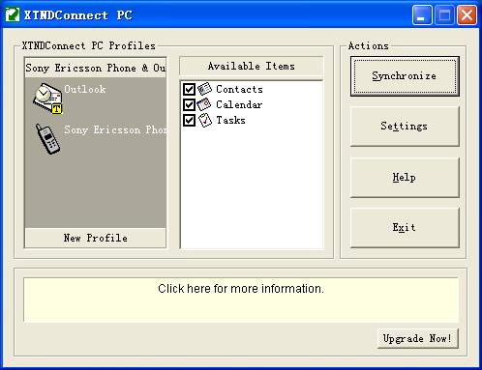This screenshot has height=370, width=482.
Task: Click the Exit button
Action: 405,227
